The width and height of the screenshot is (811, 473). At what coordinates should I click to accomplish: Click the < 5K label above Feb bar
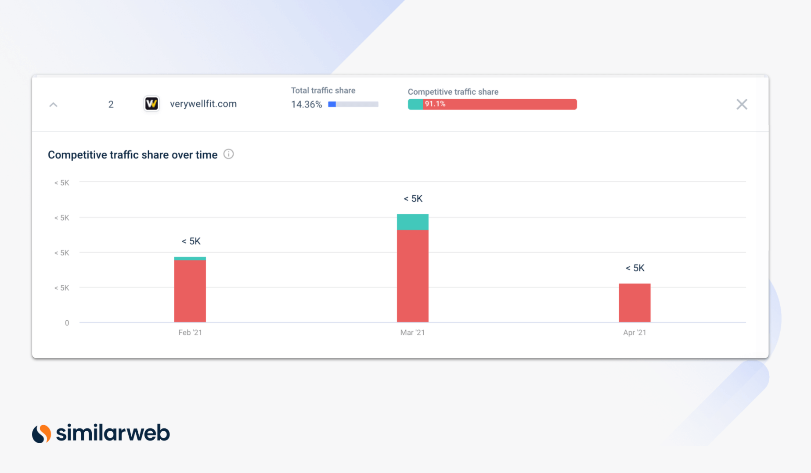click(191, 241)
